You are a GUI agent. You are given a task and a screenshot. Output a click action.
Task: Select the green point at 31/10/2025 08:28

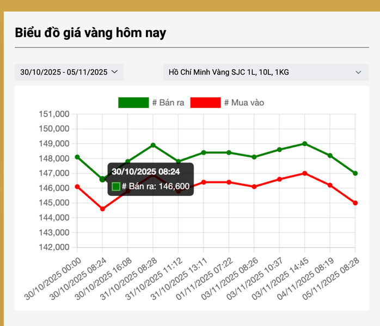click(x=153, y=145)
